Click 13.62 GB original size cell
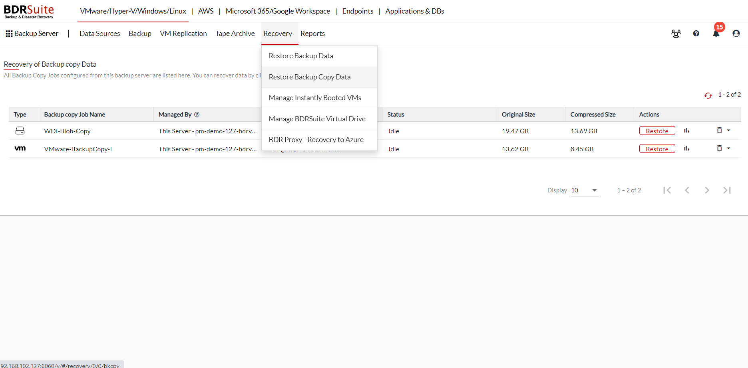The image size is (748, 368). (x=515, y=149)
